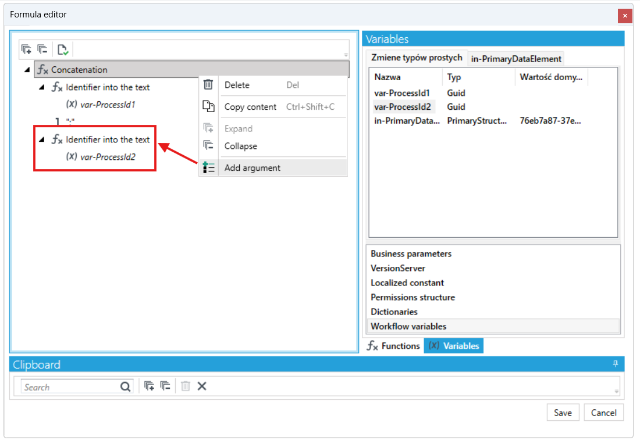Collapse the Concatenation tree node

27,70
